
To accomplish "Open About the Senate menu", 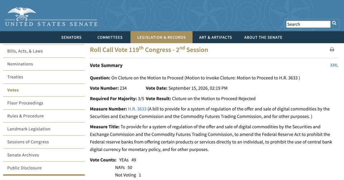I will (x=263, y=37).
